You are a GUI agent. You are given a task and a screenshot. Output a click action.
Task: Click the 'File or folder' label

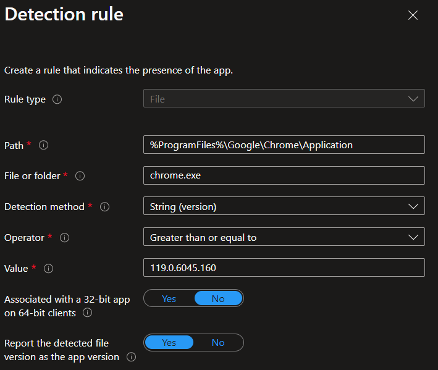click(32, 176)
